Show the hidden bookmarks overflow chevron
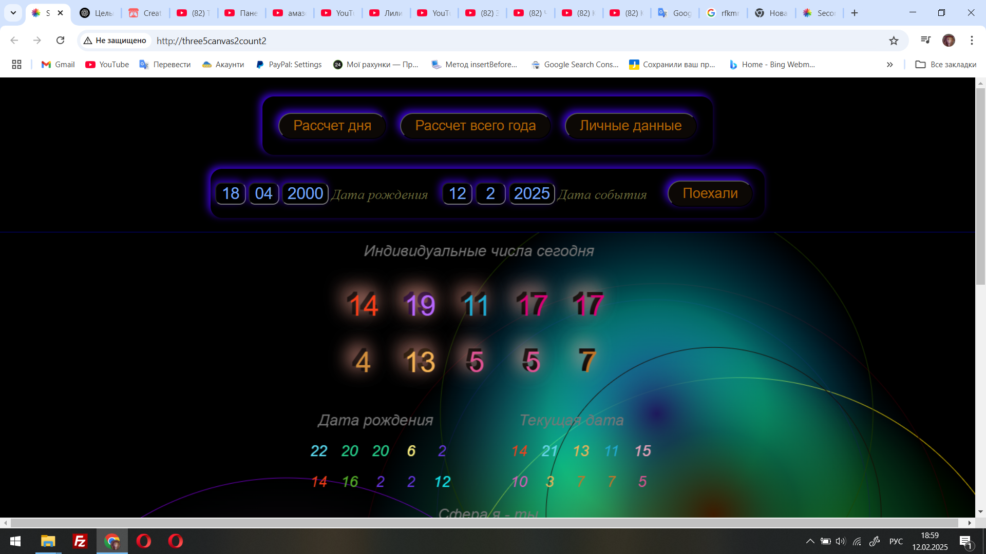Screen dimensions: 986x554 pos(889,64)
